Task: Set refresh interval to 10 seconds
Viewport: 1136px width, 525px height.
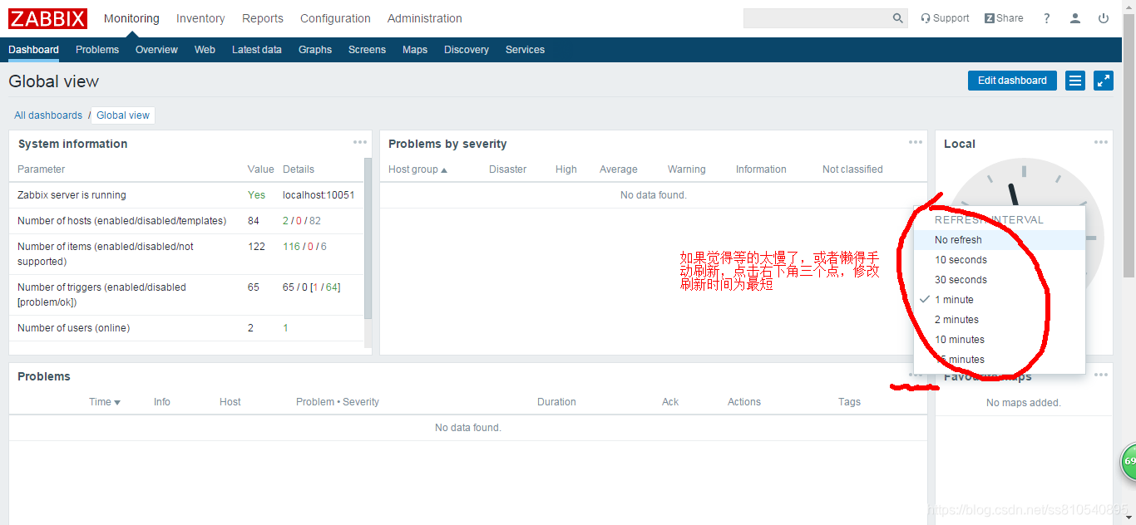Action: tap(1000, 260)
